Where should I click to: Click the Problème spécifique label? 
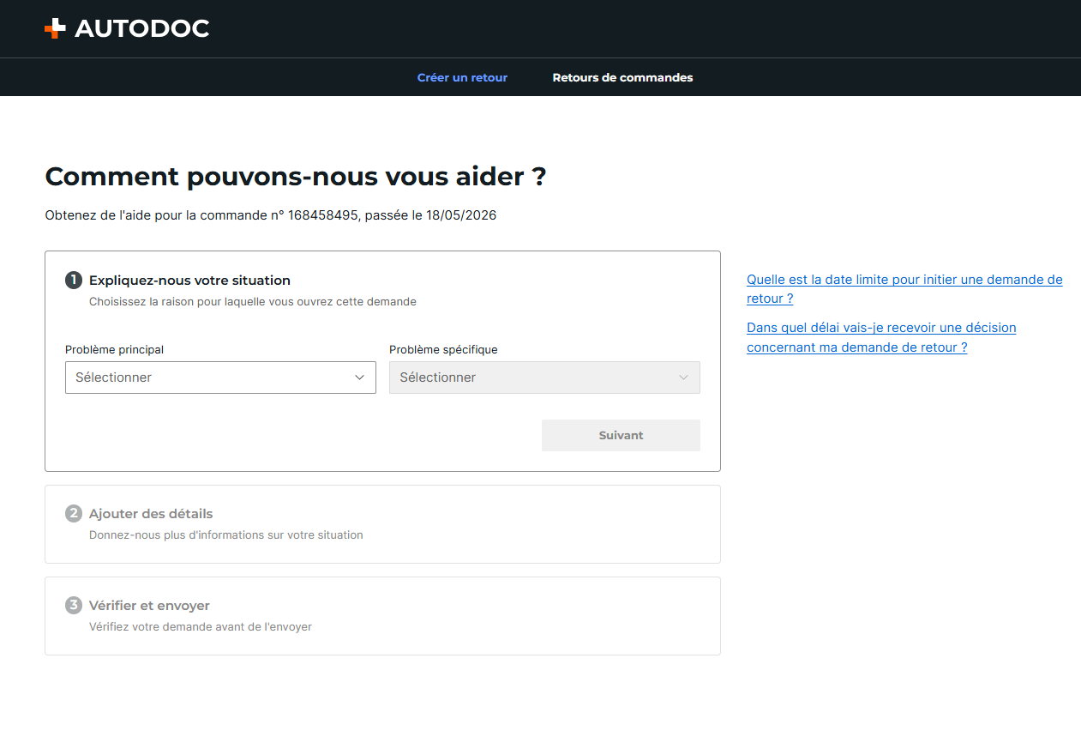(x=443, y=350)
